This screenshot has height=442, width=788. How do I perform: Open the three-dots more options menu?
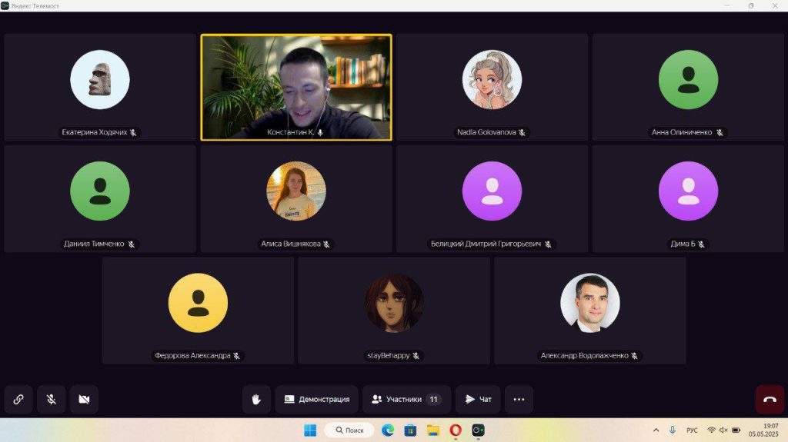pyautogui.click(x=519, y=400)
